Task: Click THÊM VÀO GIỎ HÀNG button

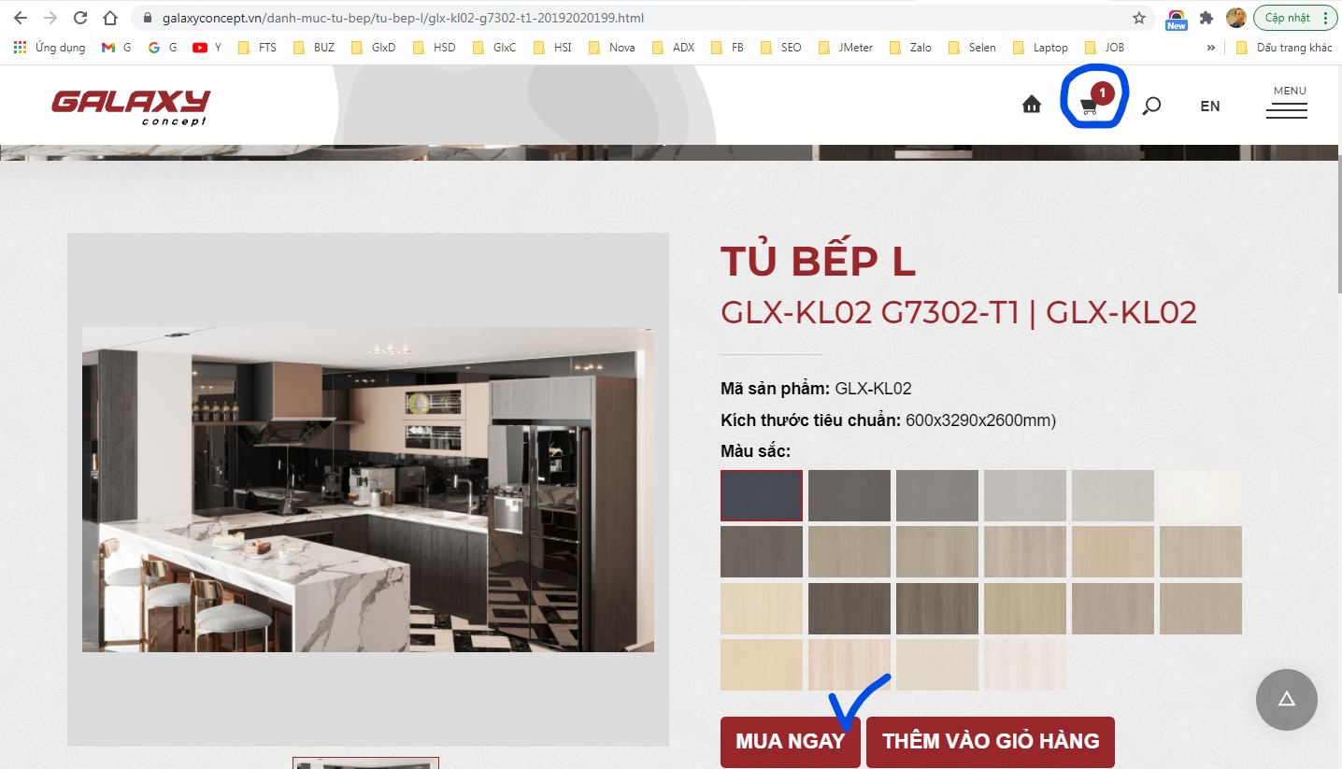Action: [x=991, y=741]
